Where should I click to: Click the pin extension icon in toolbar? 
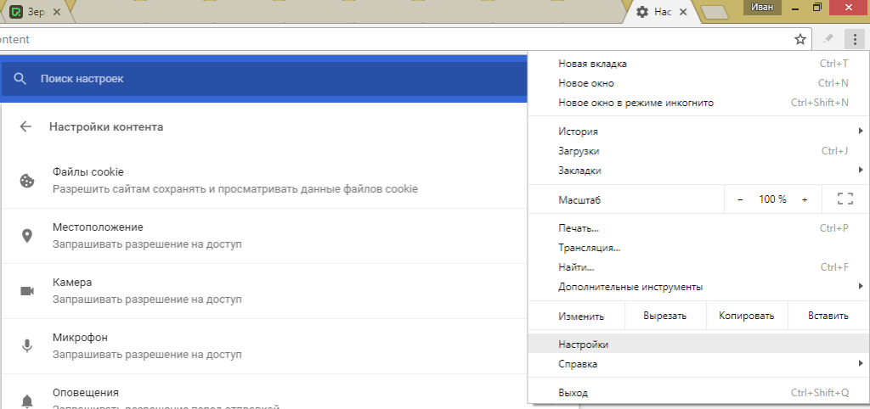pyautogui.click(x=828, y=39)
